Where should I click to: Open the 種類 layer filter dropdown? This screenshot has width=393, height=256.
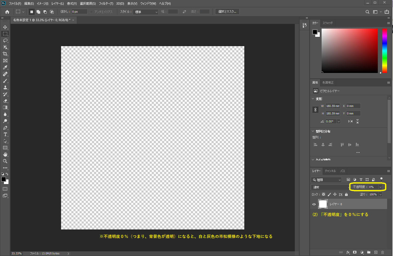(x=326, y=180)
